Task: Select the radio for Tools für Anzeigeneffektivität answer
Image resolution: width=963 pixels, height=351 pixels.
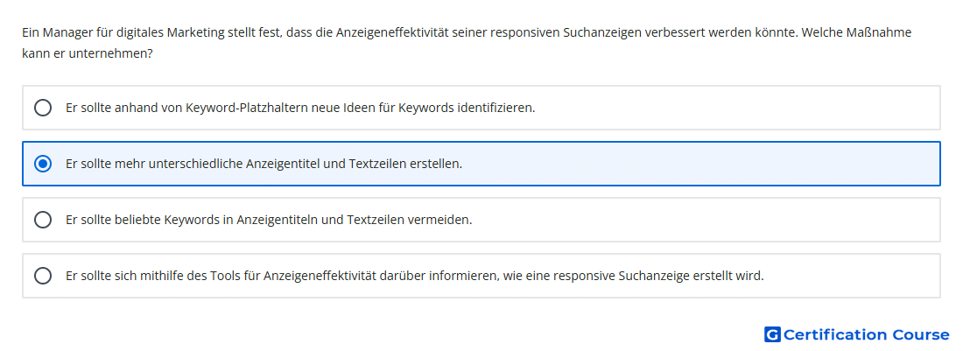Action: [43, 276]
